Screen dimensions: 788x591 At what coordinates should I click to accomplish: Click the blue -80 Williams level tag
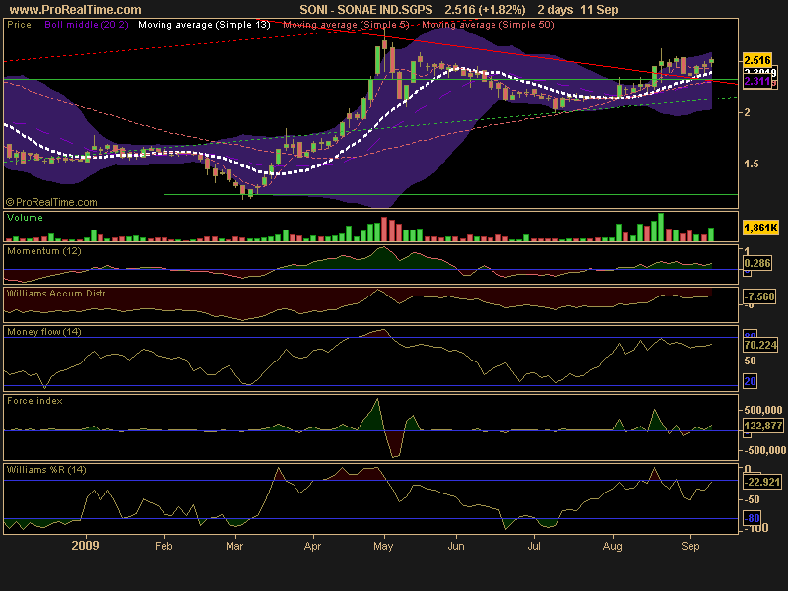(x=752, y=518)
